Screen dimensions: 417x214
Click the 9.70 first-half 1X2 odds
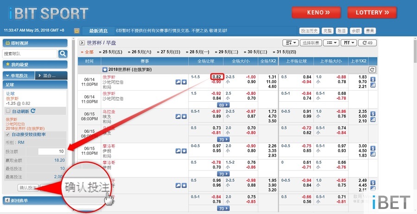(362, 82)
